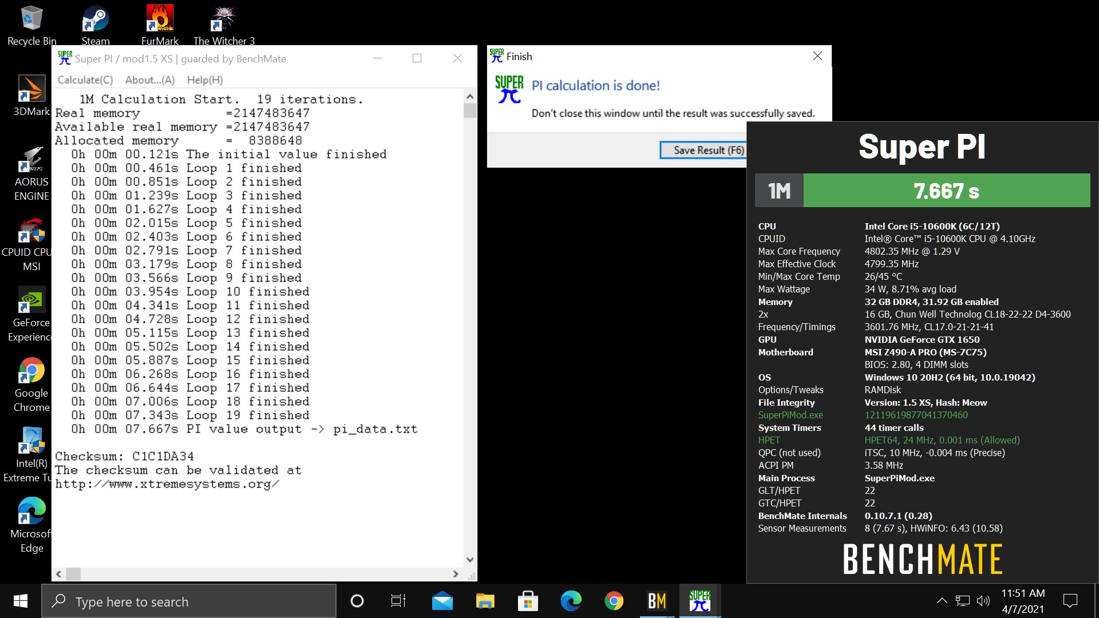The width and height of the screenshot is (1099, 618).
Task: Click the horizontal scrollbar thumb in Super PI
Action: [x=73, y=574]
